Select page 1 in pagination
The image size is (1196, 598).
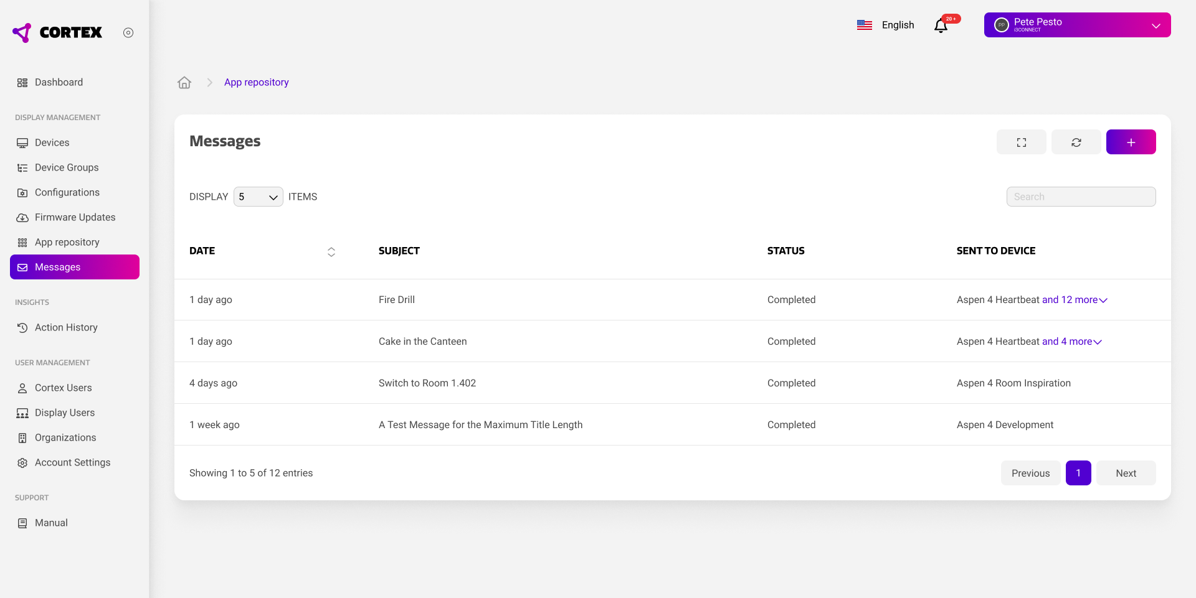coord(1078,473)
